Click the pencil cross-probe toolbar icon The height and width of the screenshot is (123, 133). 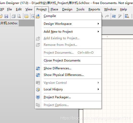coord(120,16)
